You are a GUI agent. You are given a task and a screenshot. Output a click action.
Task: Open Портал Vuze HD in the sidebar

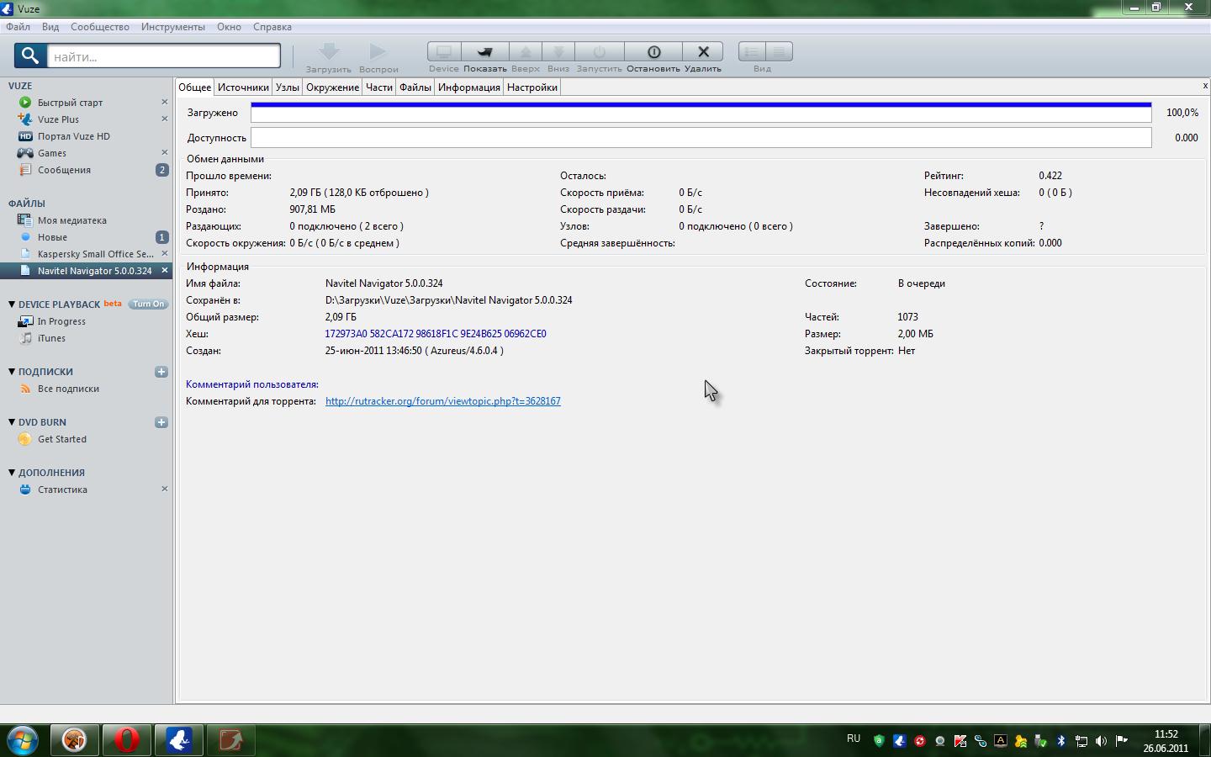73,136
